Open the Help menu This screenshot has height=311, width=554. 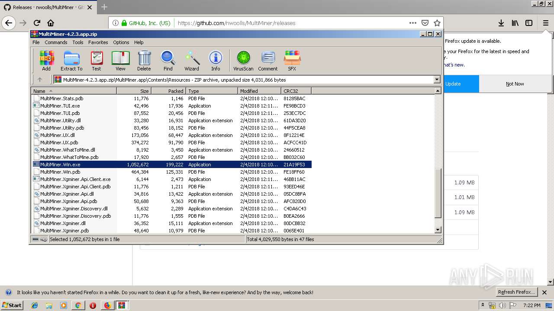tap(138, 42)
